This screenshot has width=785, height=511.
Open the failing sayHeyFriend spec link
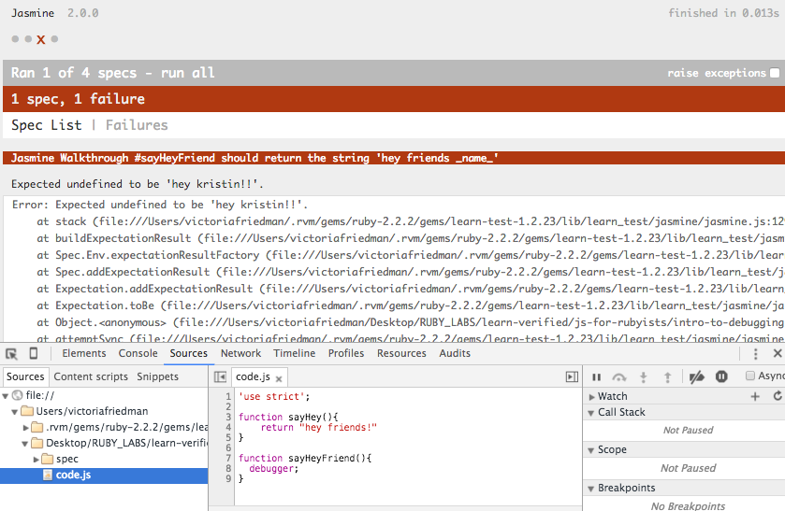click(x=254, y=158)
